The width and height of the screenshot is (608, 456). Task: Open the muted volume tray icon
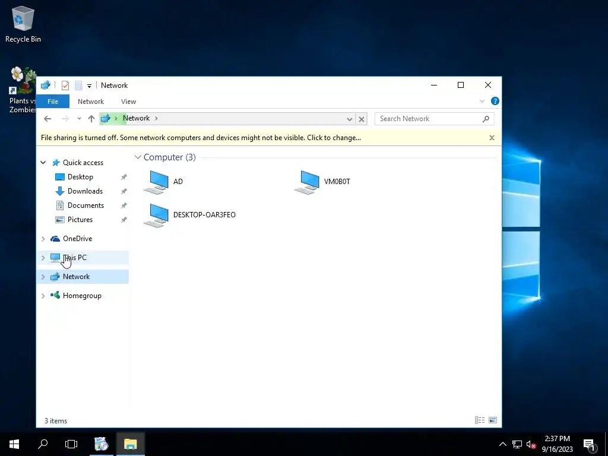[531, 444]
